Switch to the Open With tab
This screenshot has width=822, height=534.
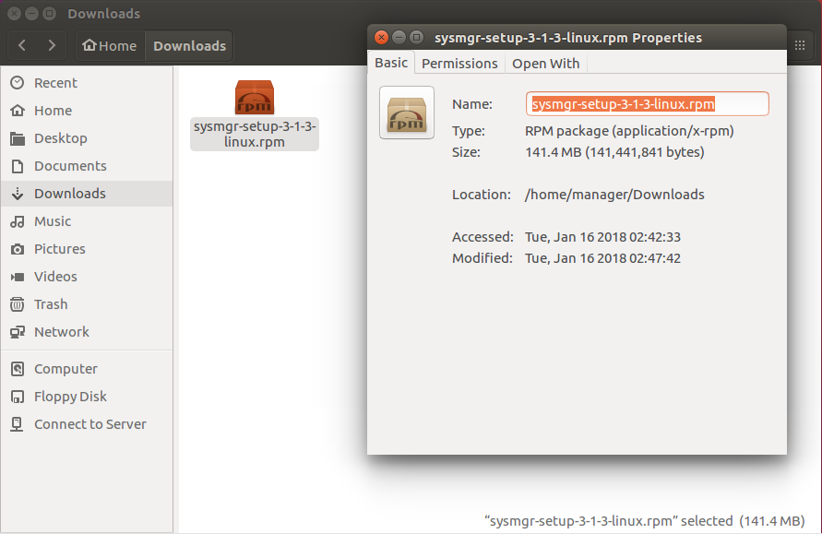[546, 64]
